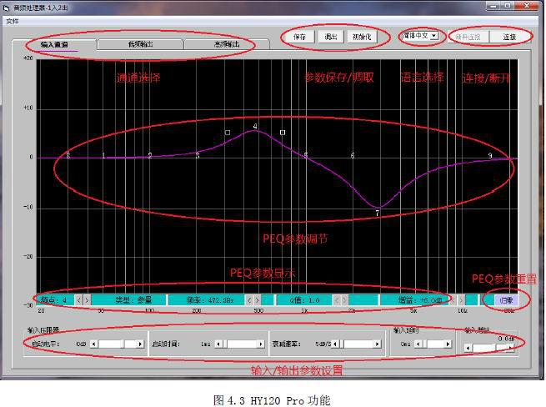The width and height of the screenshot is (546, 407).
Task: Click EQ node 1 on the curve
Action: click(x=103, y=156)
